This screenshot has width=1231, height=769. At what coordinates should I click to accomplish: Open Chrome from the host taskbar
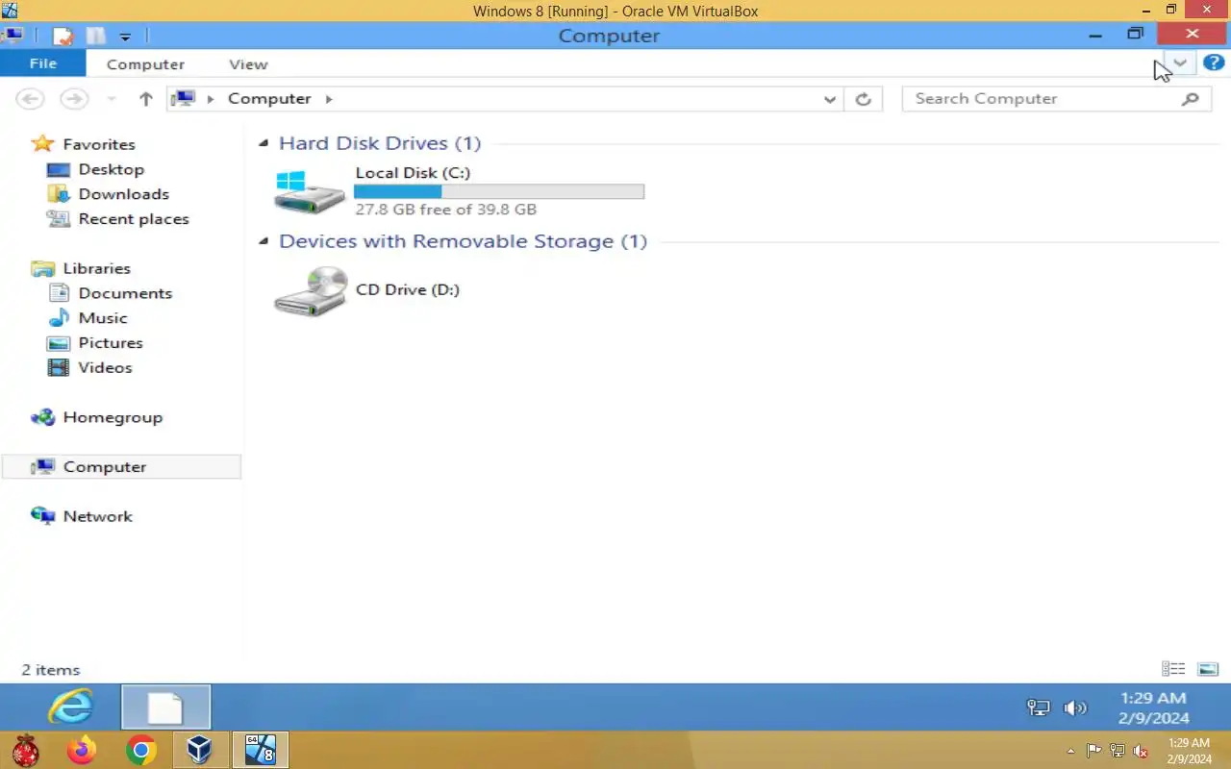[141, 750]
